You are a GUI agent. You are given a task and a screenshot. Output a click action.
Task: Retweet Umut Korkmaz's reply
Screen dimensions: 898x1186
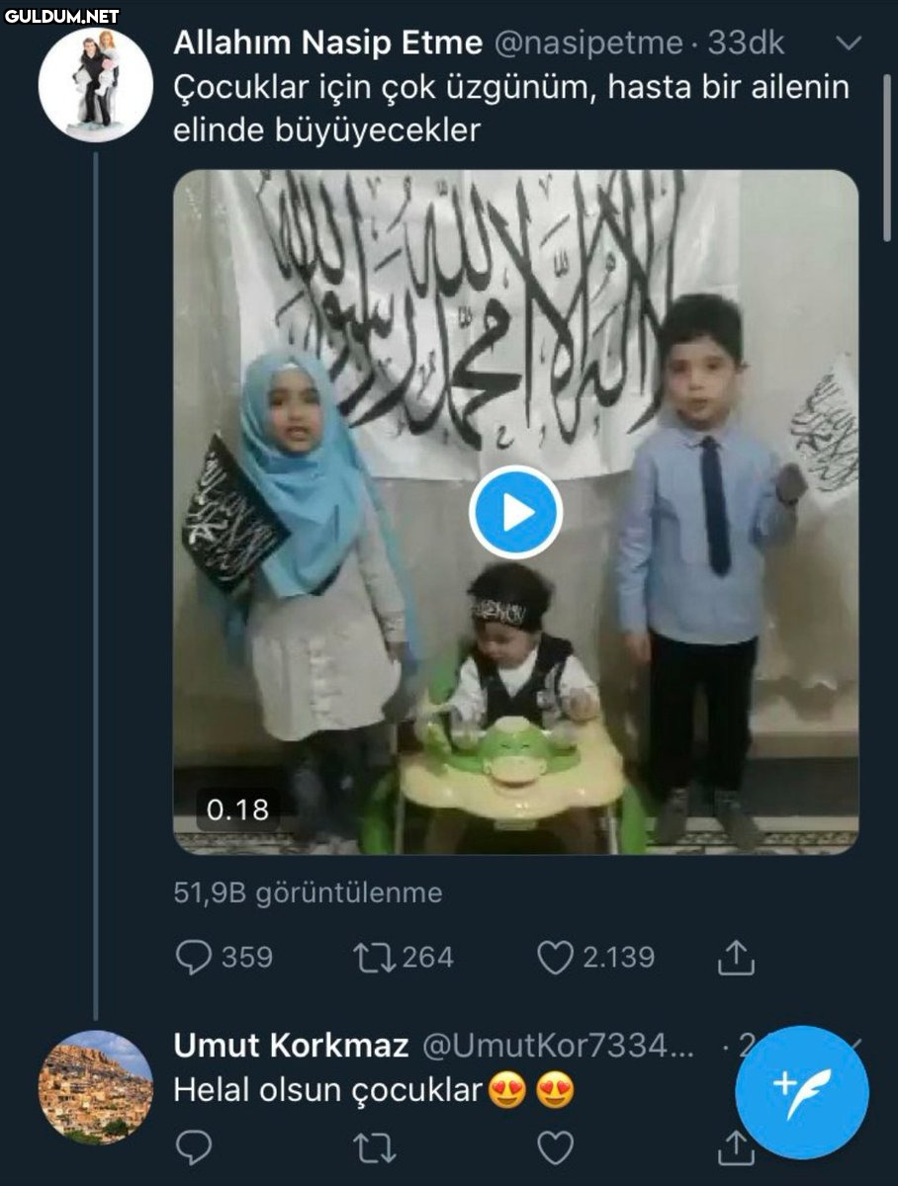(x=375, y=1146)
